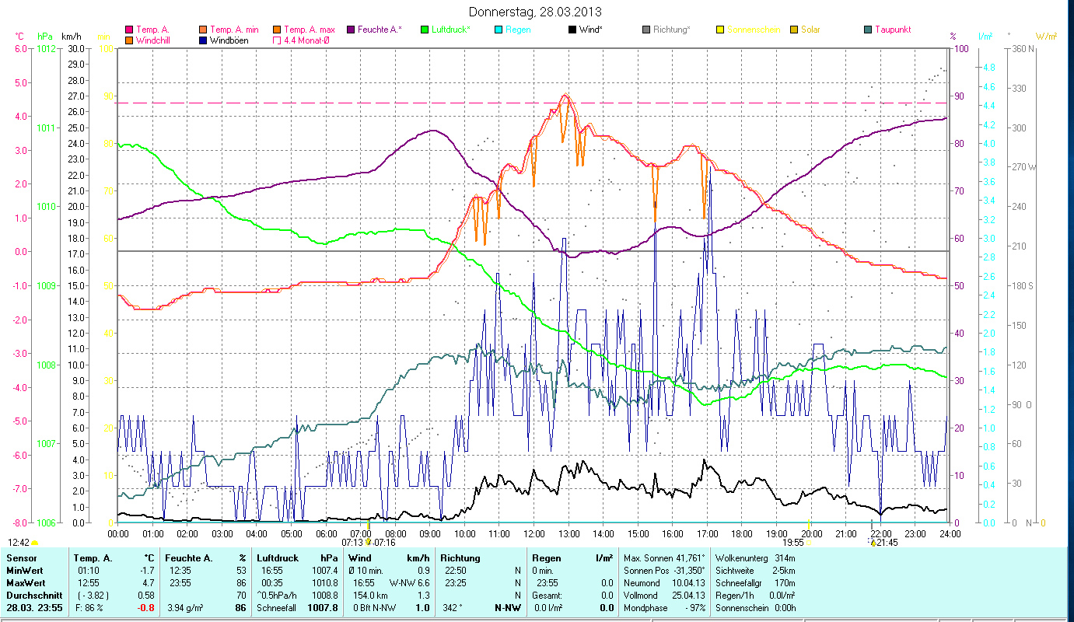Click the moon marker at 21:45
The image size is (1074, 622).
[873, 536]
